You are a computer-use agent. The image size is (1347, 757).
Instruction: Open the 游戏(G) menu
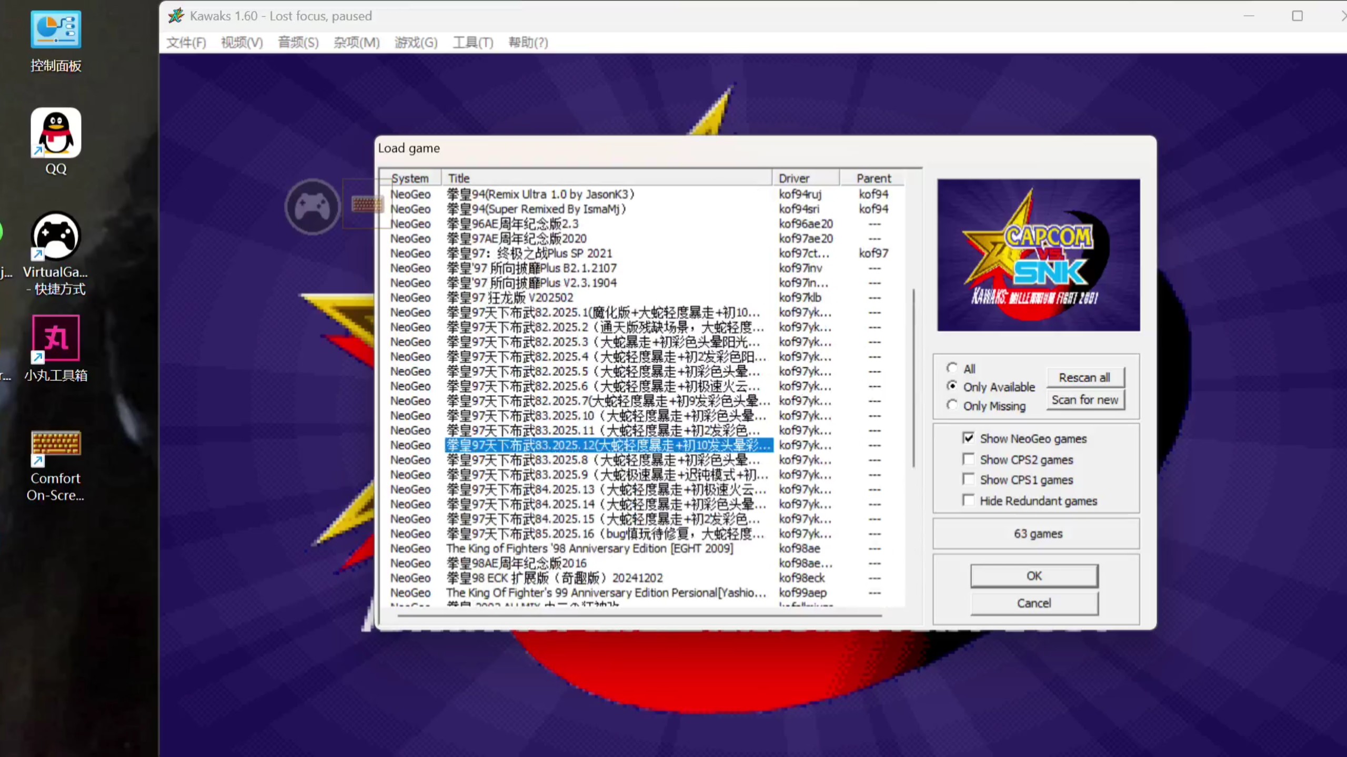click(415, 43)
